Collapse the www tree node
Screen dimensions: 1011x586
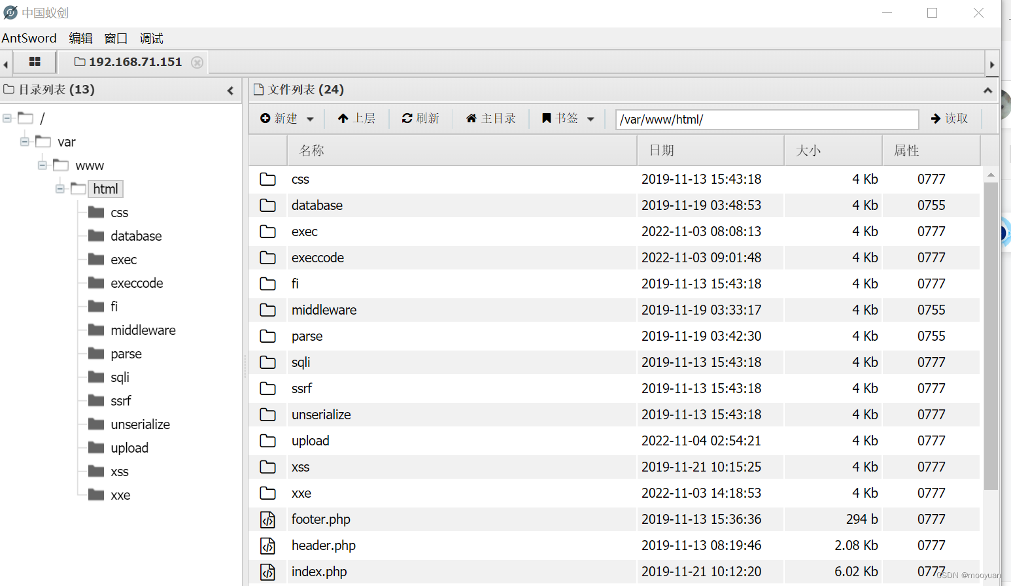coord(43,165)
